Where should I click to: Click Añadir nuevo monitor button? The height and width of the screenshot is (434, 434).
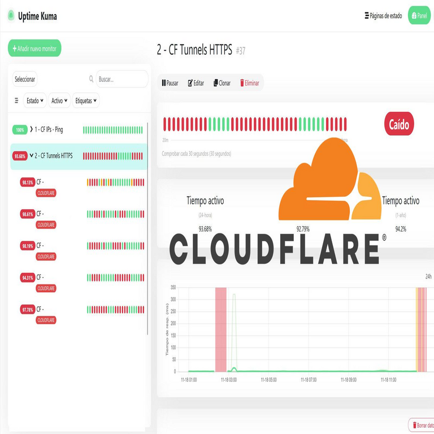(x=34, y=48)
